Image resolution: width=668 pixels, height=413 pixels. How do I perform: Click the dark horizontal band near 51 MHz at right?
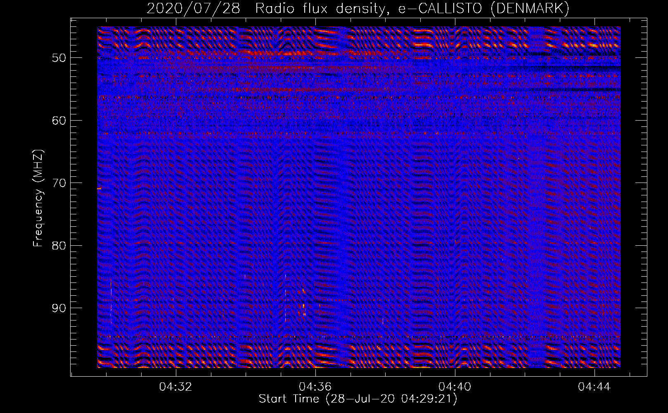point(578,66)
